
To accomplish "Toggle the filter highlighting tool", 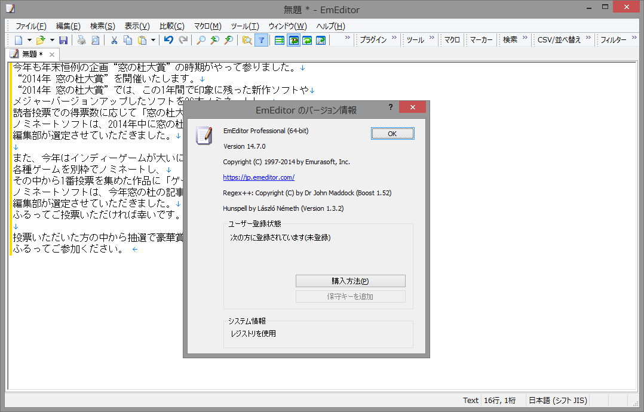I will click(261, 40).
